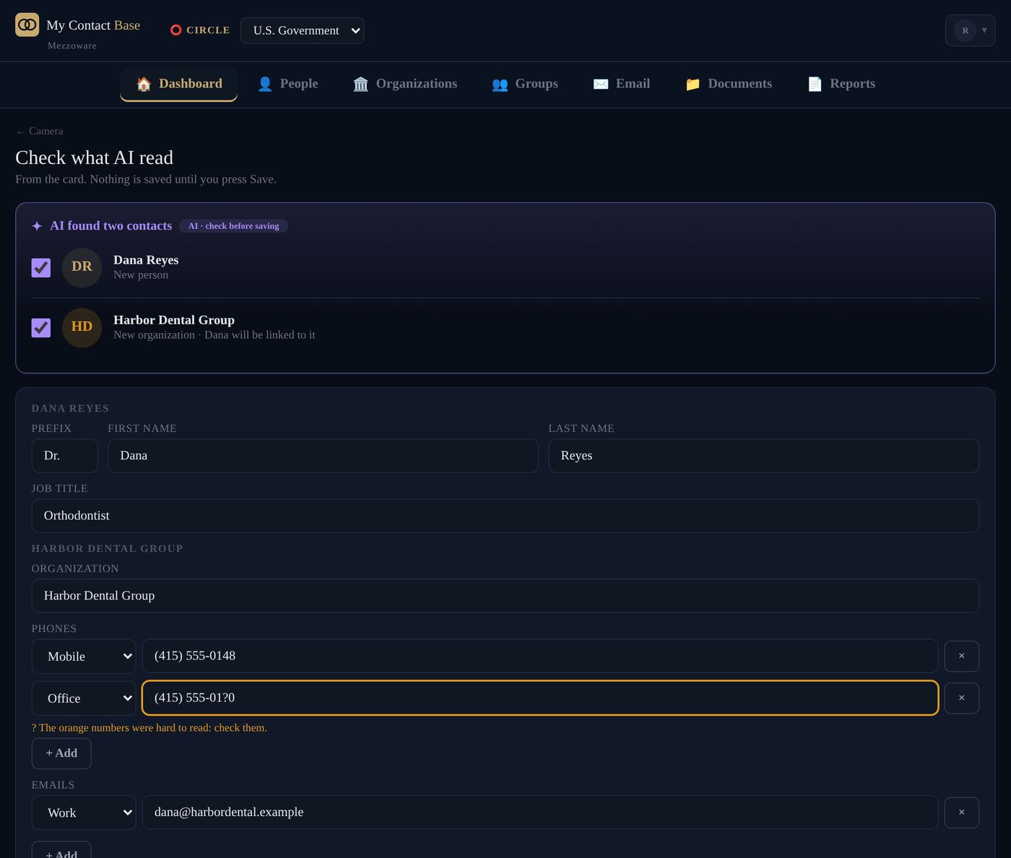Open the U.S. Government circle dropdown
Image resolution: width=1011 pixels, height=858 pixels.
pyautogui.click(x=302, y=30)
